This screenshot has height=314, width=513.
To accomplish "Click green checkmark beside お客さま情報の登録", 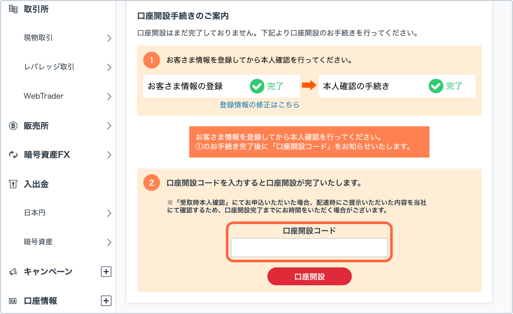I will click(257, 86).
